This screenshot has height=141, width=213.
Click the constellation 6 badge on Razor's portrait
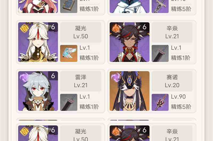click(53, 76)
